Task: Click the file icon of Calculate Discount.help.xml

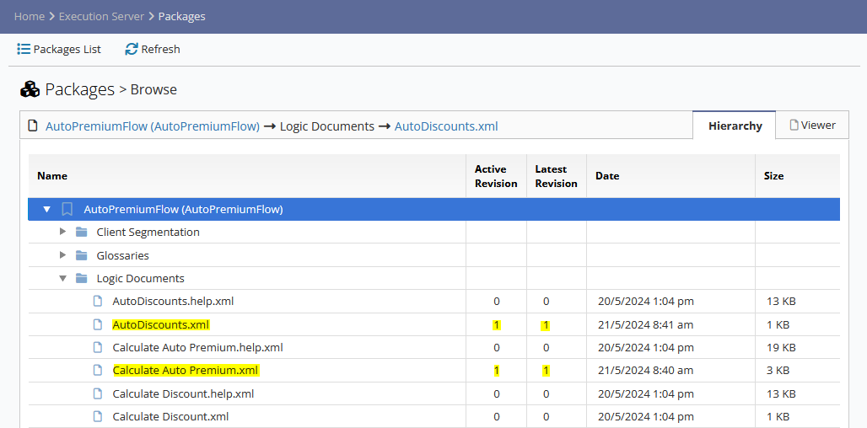Action: [98, 393]
